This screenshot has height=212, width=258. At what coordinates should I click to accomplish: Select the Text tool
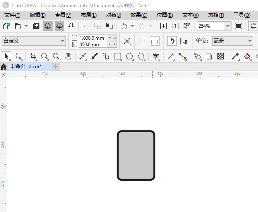(156, 56)
